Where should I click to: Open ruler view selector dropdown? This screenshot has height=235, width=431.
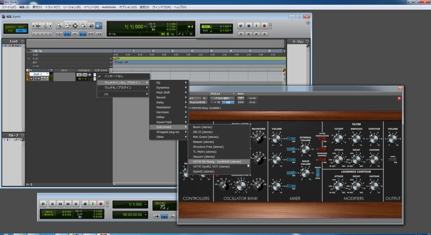(x=28, y=51)
